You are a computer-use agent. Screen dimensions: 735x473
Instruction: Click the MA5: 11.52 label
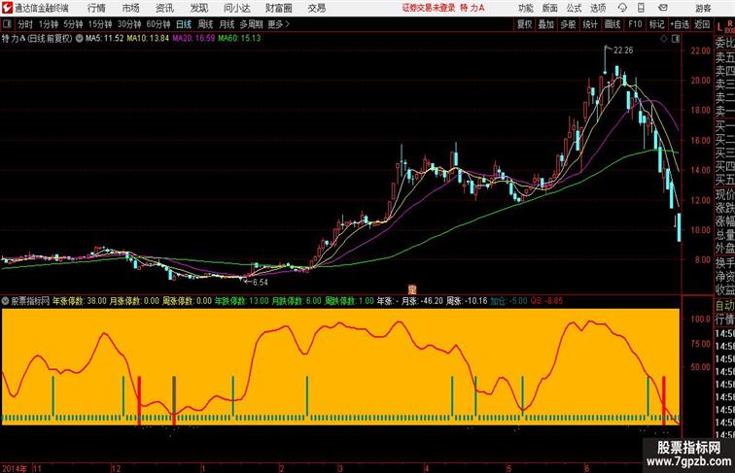pyautogui.click(x=104, y=39)
